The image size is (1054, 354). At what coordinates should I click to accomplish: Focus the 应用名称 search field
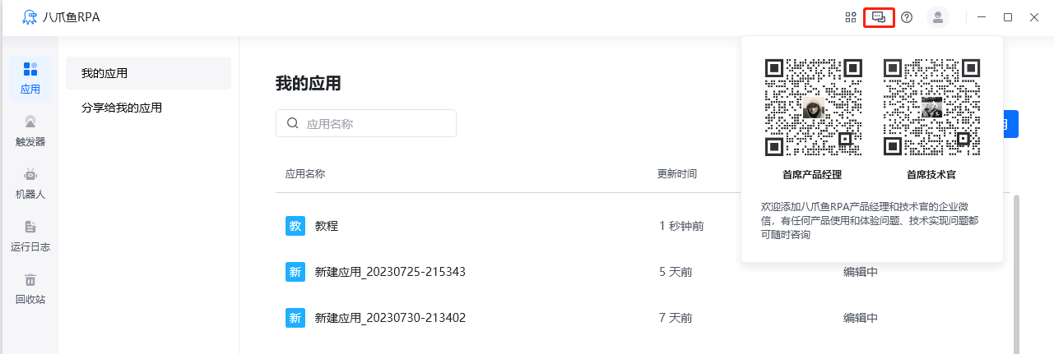pos(366,123)
